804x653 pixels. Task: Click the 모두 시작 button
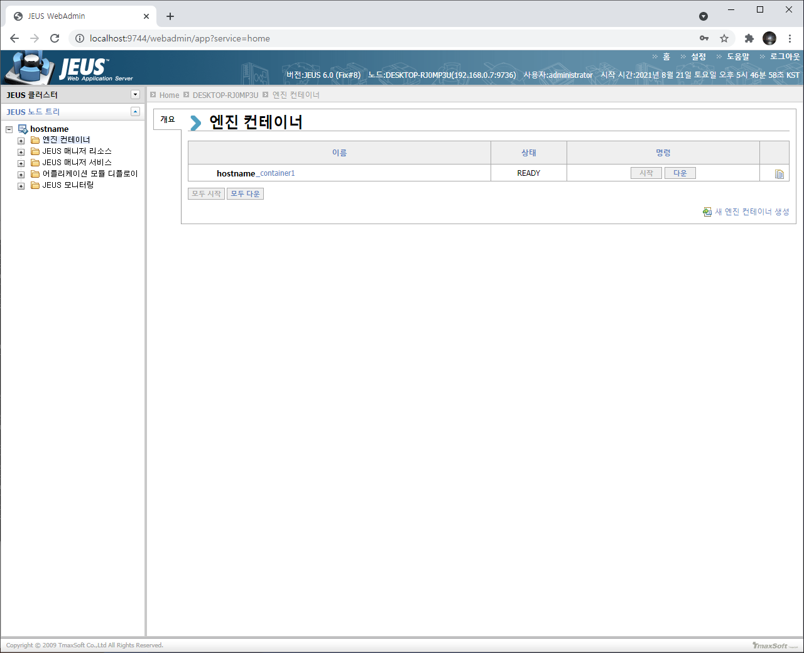click(x=206, y=193)
